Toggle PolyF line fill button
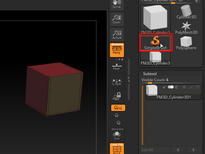 click(x=117, y=149)
